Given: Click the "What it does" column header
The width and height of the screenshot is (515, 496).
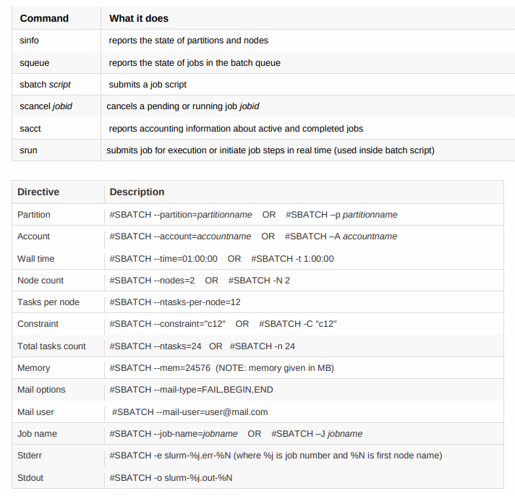Looking at the screenshot, I should [x=139, y=18].
